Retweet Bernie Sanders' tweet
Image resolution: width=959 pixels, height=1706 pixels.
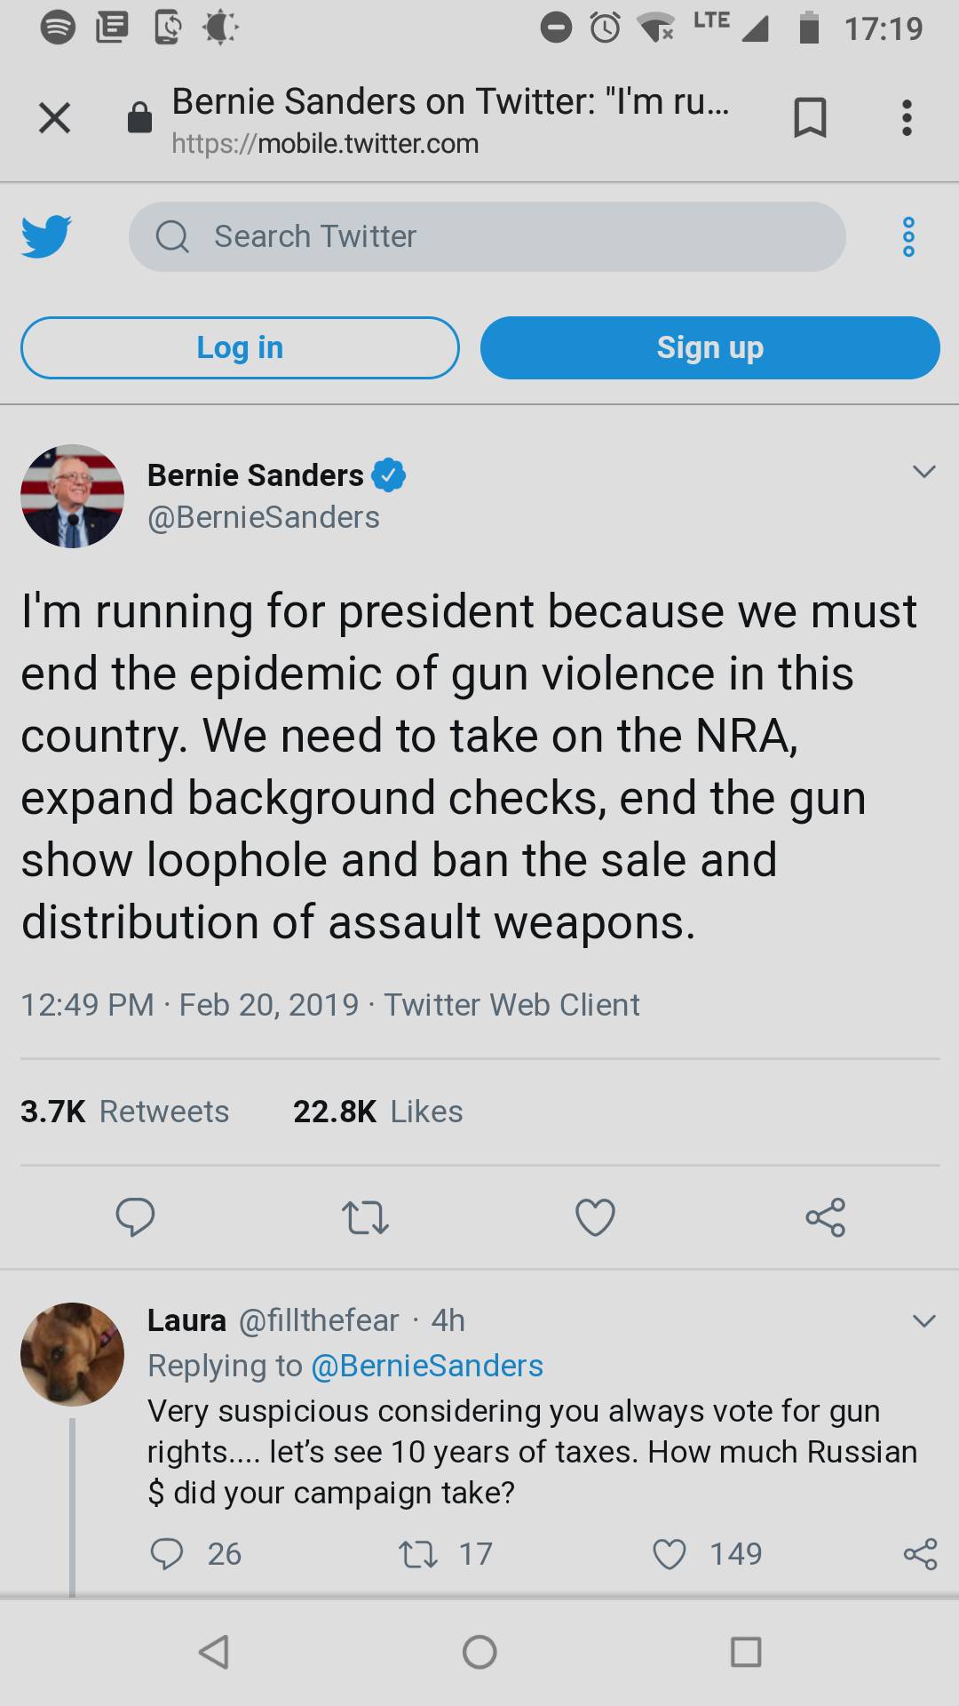click(365, 1217)
